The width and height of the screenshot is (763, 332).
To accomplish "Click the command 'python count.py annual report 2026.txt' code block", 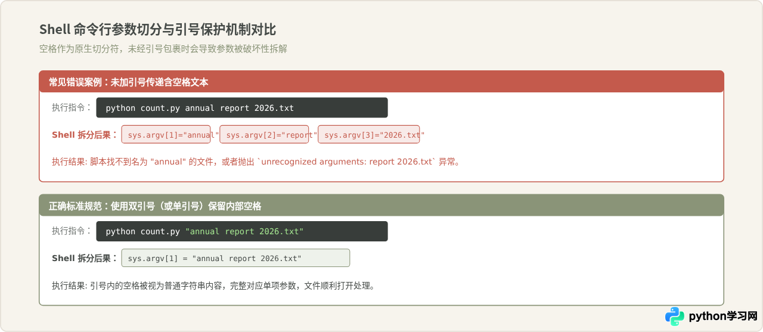I will coord(242,108).
